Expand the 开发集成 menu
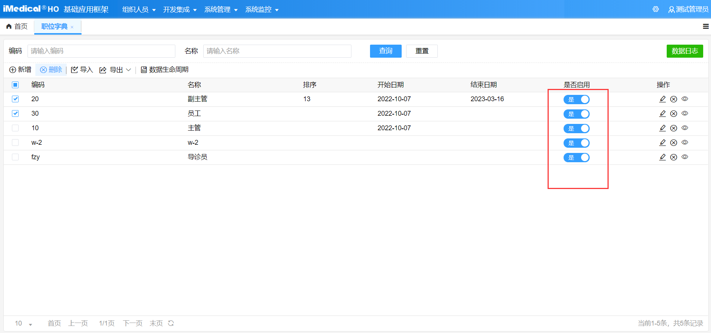The image size is (711, 333). coord(180,9)
